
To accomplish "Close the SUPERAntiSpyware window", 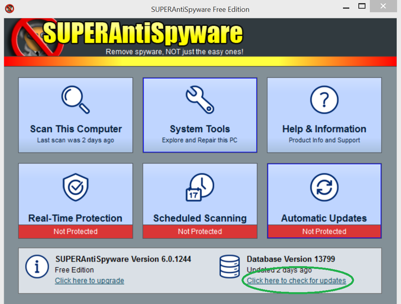I will [x=383, y=6].
